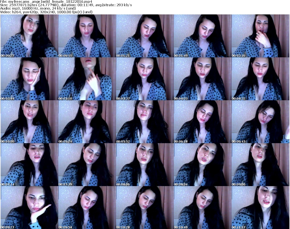
Task: Select the thumbnail stamped 00:03:37
Action: pos(145,79)
